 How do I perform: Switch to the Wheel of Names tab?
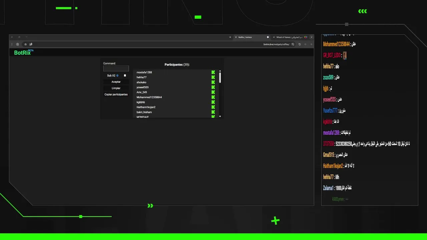click(x=290, y=37)
